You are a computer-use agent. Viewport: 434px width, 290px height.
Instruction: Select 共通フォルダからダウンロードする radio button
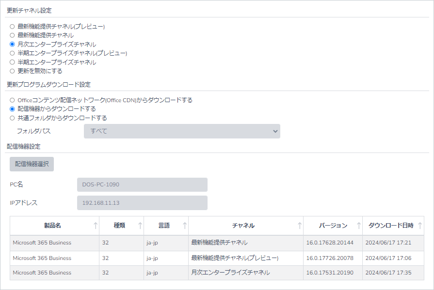tap(12, 118)
